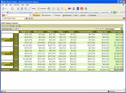
Task: Open the View menu
Action: coord(11,5)
